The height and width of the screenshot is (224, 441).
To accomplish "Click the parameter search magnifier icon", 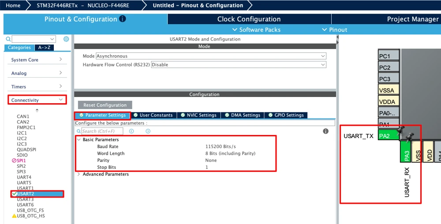I will 79,131.
